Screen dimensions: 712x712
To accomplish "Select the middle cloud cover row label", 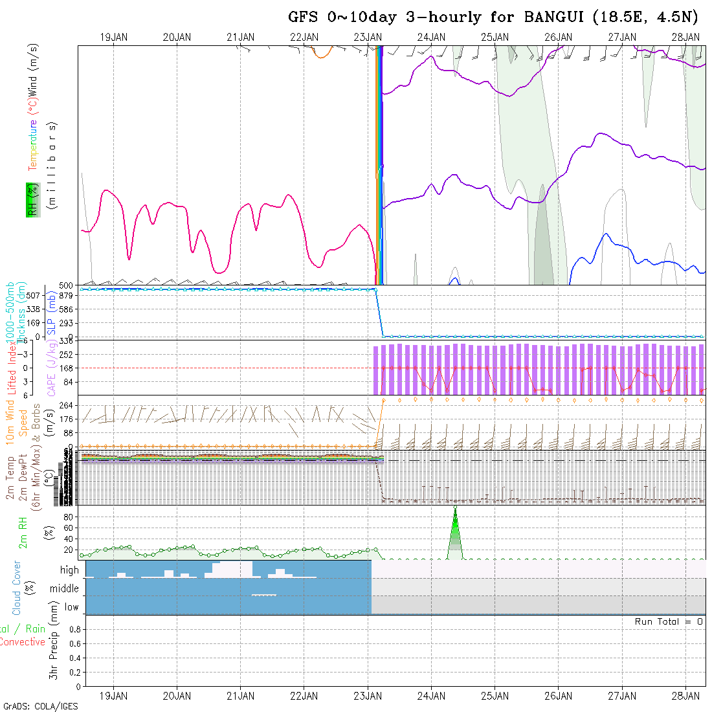I will coord(64,589).
